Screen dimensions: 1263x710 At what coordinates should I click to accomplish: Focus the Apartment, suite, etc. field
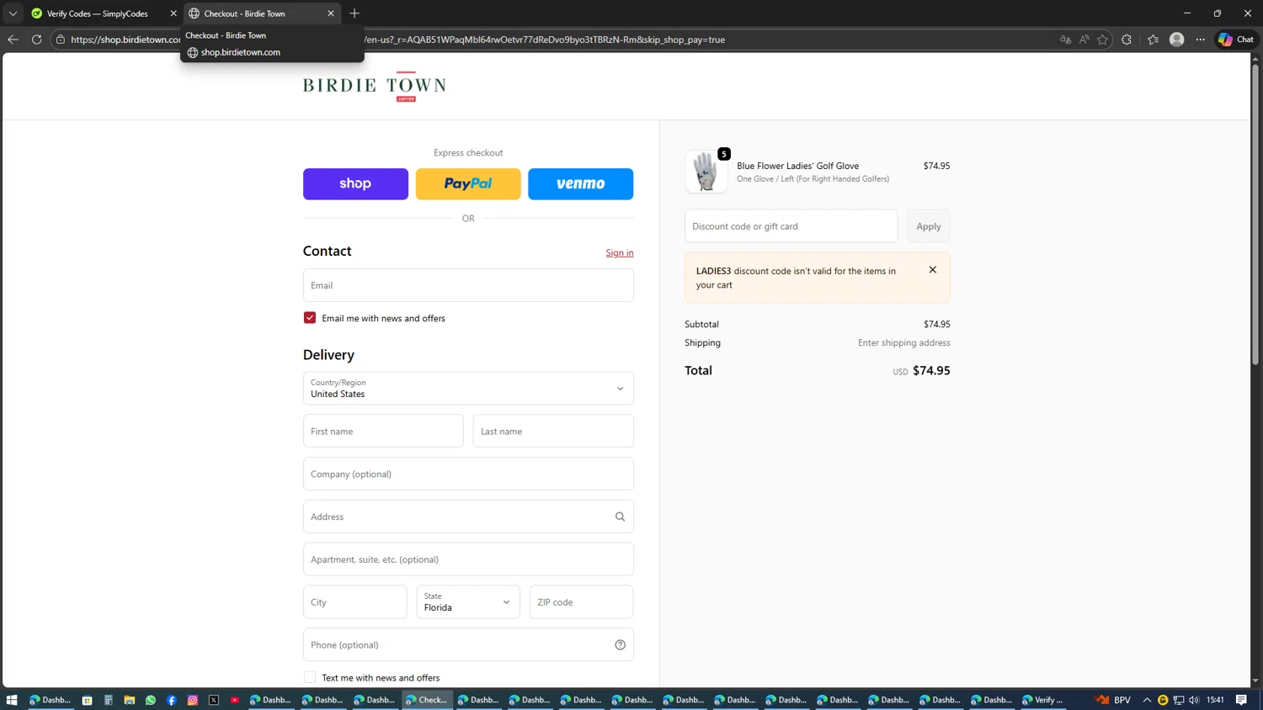468,559
